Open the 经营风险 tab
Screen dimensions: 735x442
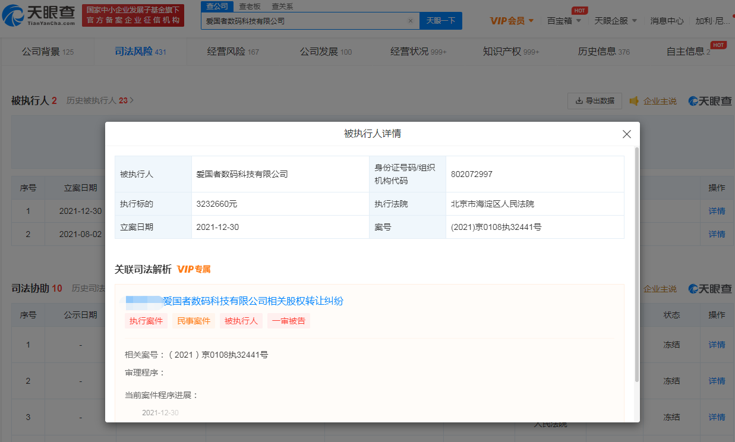[x=233, y=52]
